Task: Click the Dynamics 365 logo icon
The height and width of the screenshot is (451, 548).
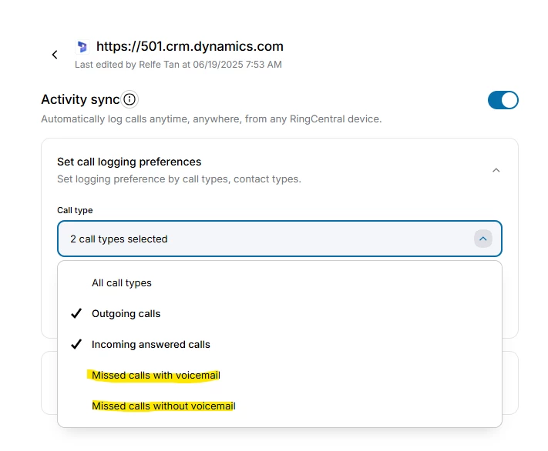Action: [82, 46]
